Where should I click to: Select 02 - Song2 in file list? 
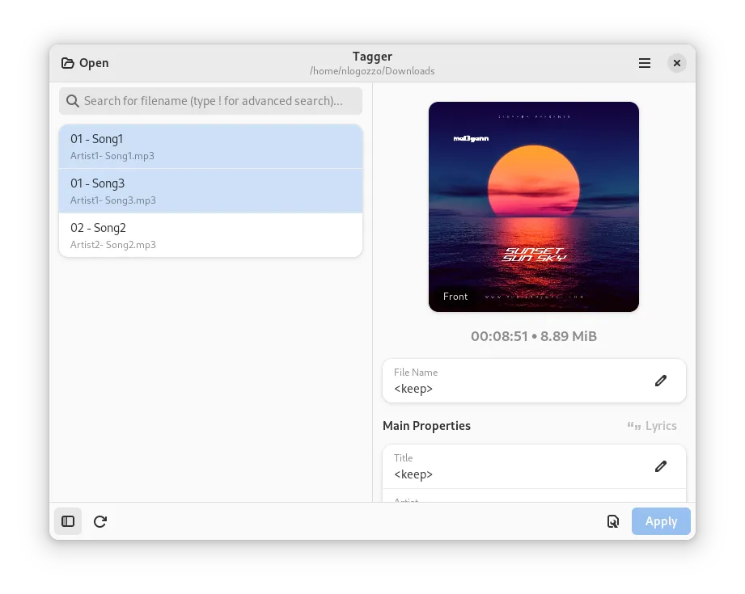[x=210, y=235]
